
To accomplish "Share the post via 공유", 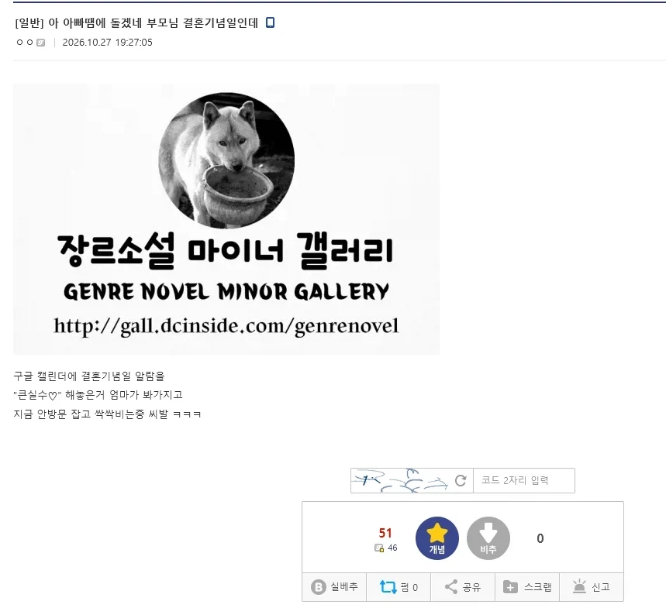I will pyautogui.click(x=463, y=587).
